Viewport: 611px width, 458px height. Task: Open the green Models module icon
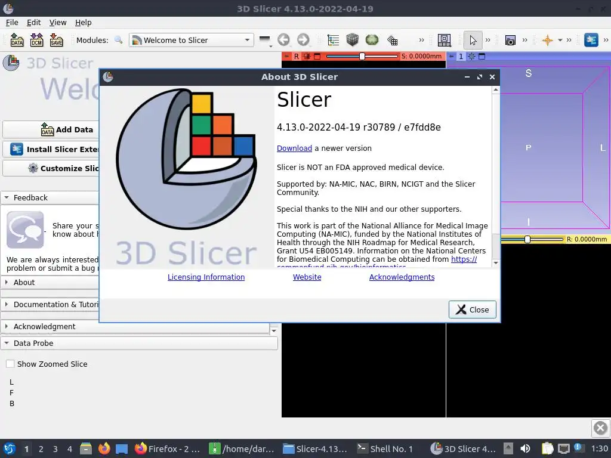pos(372,40)
